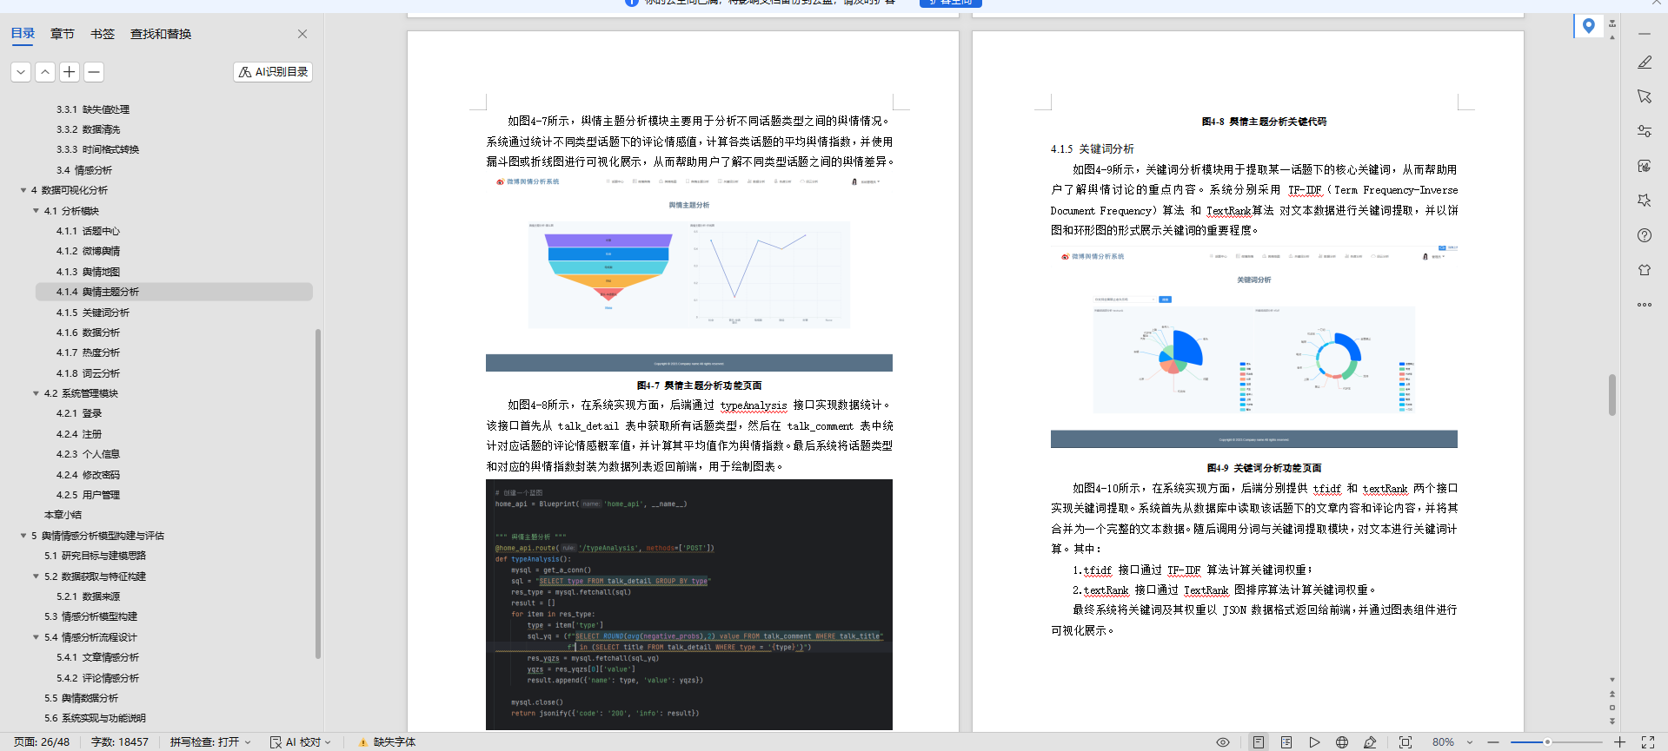This screenshot has height=751, width=1668.
Task: Switch to outline view in status bar
Action: [x=1286, y=742]
